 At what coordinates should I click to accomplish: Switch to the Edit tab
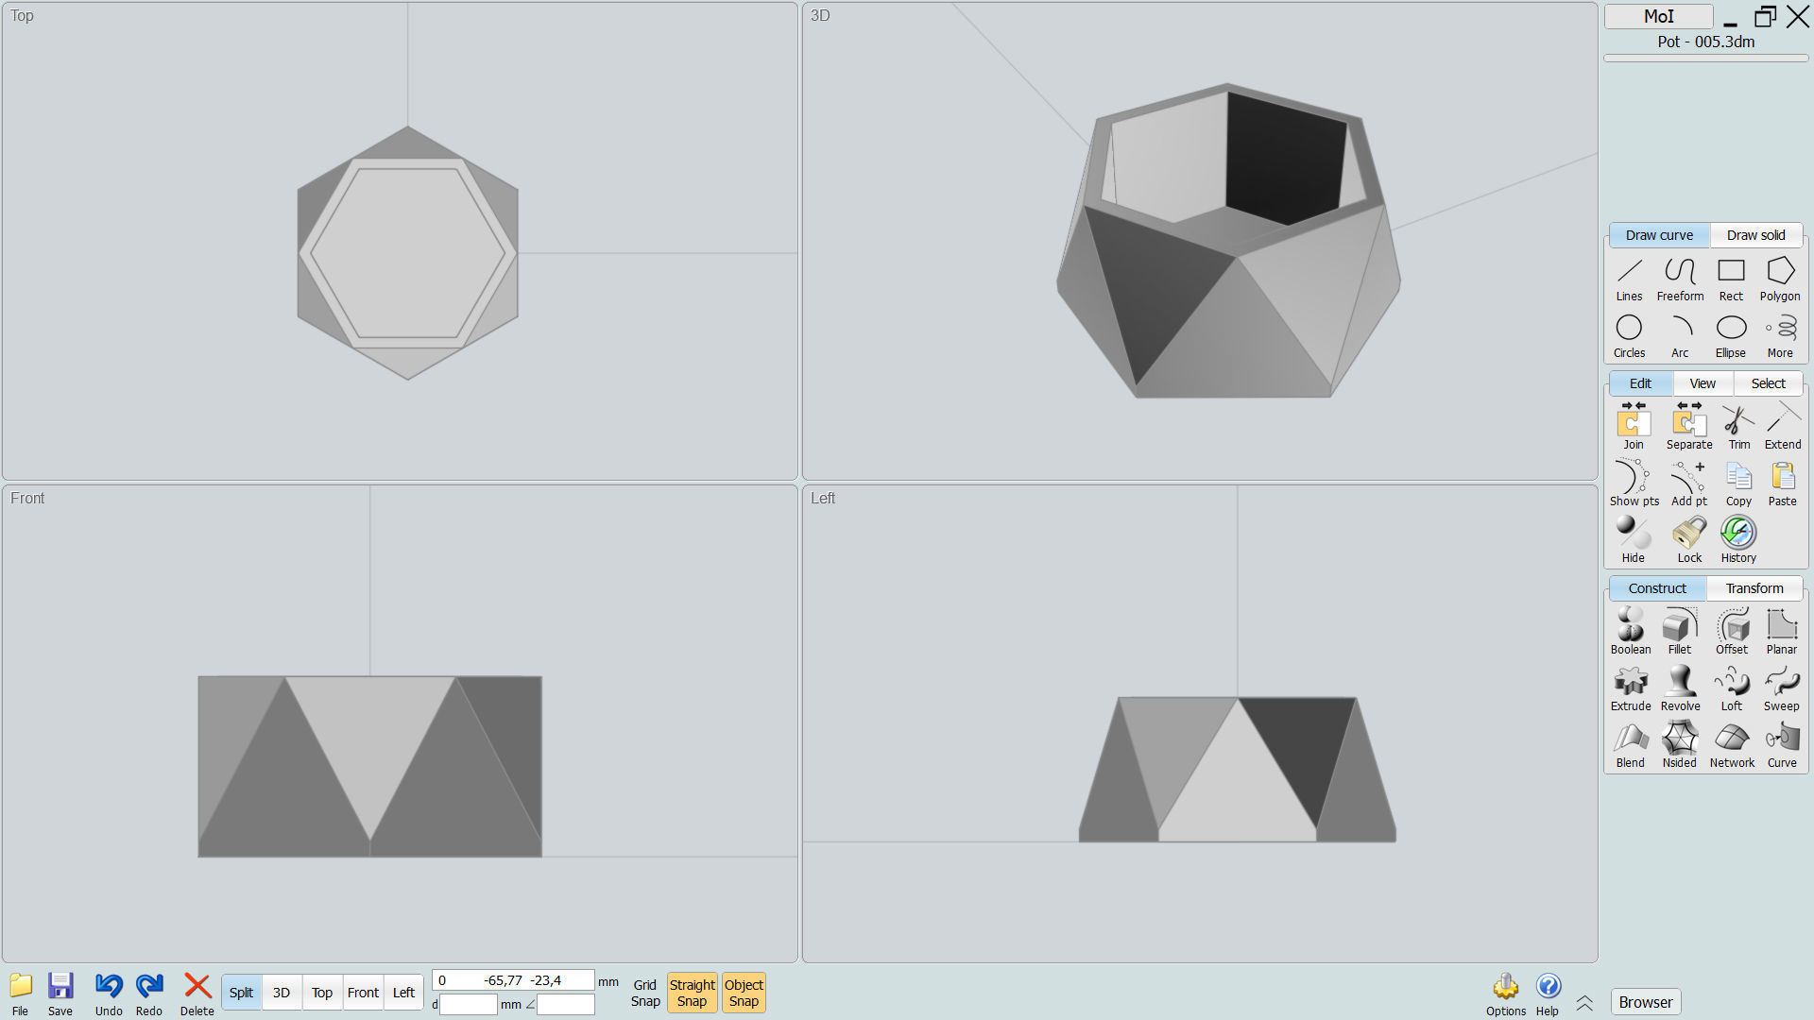1640,383
